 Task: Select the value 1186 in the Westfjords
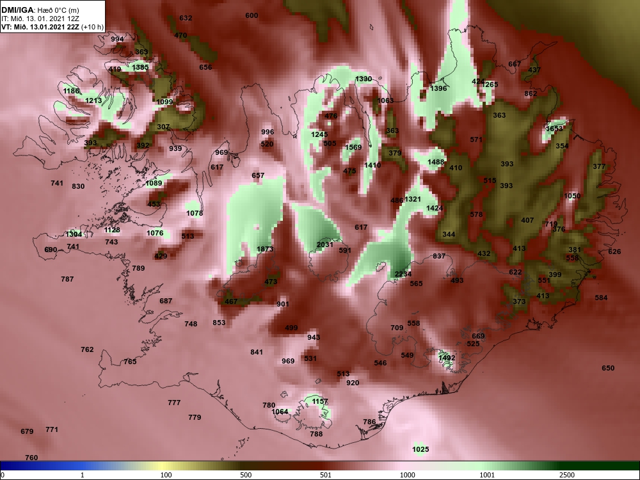(71, 91)
